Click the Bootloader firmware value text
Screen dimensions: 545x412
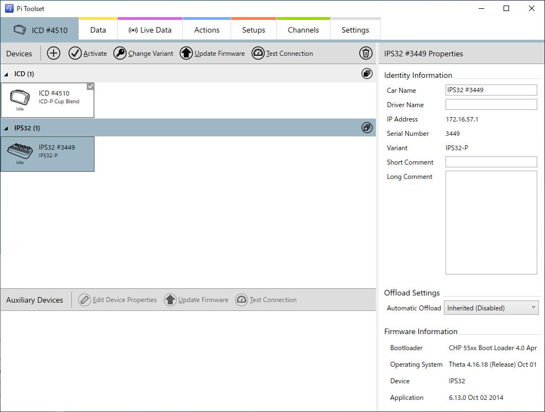[x=492, y=348]
